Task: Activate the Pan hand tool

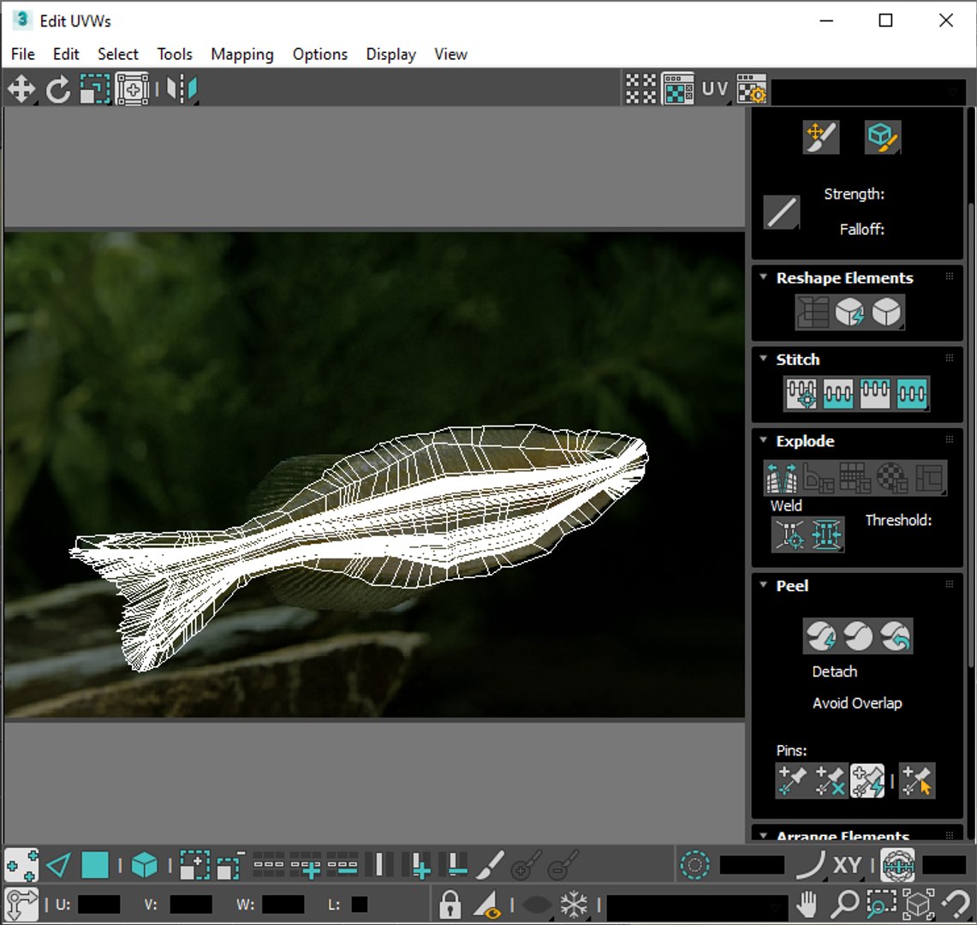Action: [808, 904]
